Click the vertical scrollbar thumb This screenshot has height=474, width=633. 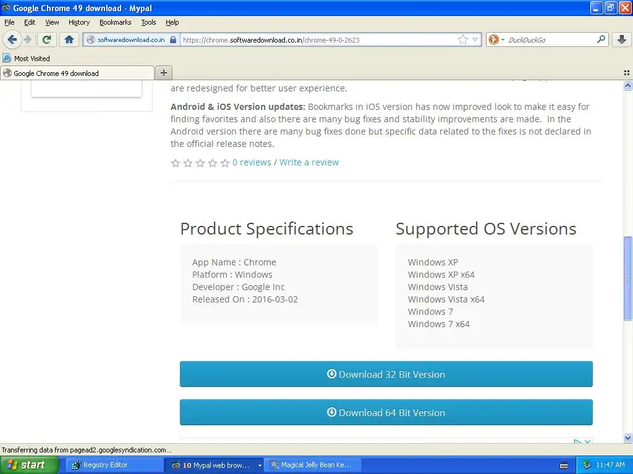tap(627, 278)
